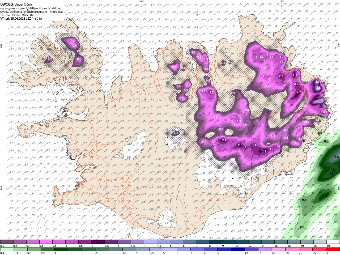The image size is (340, 255).
Task: Pick the bottom-row legend swatch starting at 6
Action: tap(183, 249)
